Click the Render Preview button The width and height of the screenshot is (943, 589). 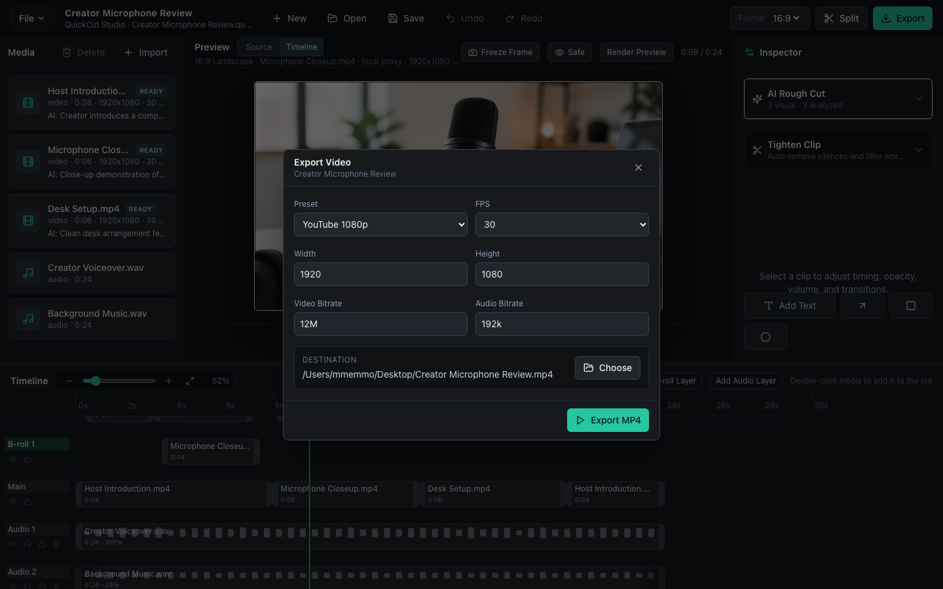tap(637, 52)
